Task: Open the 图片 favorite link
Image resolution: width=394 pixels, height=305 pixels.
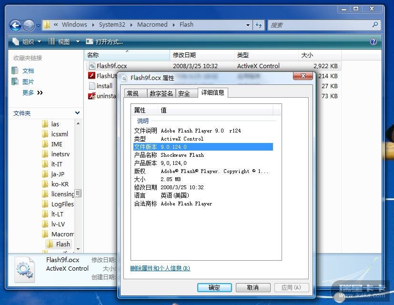Action: point(28,81)
